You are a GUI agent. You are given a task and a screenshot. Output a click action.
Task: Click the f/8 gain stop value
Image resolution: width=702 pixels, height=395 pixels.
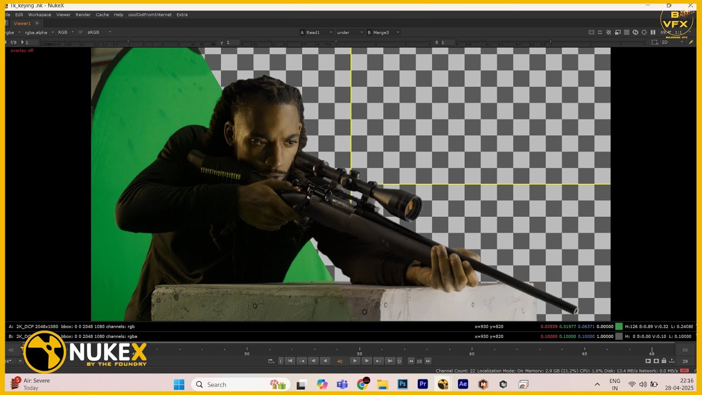14,42
